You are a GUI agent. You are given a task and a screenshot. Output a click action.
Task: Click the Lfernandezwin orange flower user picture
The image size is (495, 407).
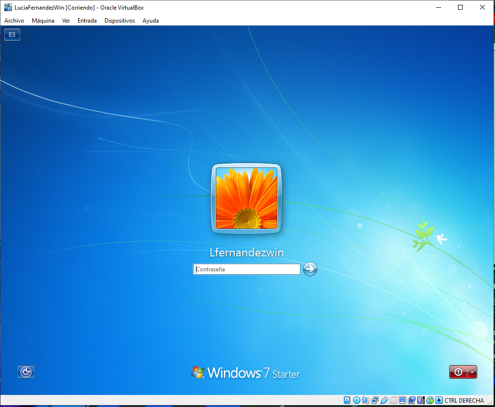pos(246,198)
